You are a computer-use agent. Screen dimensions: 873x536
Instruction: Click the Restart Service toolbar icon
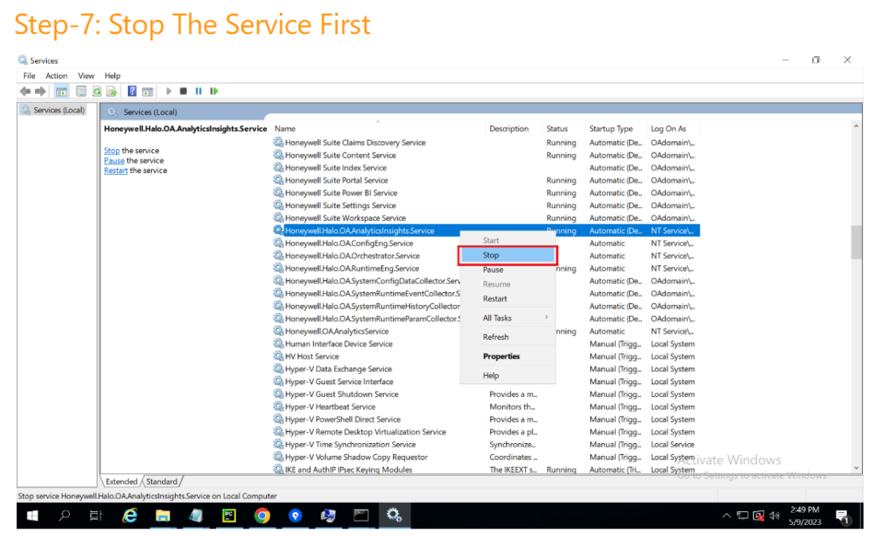click(x=214, y=91)
